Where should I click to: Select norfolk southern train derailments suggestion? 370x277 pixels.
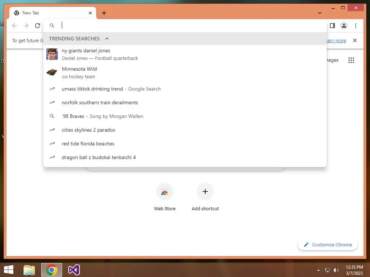point(185,102)
